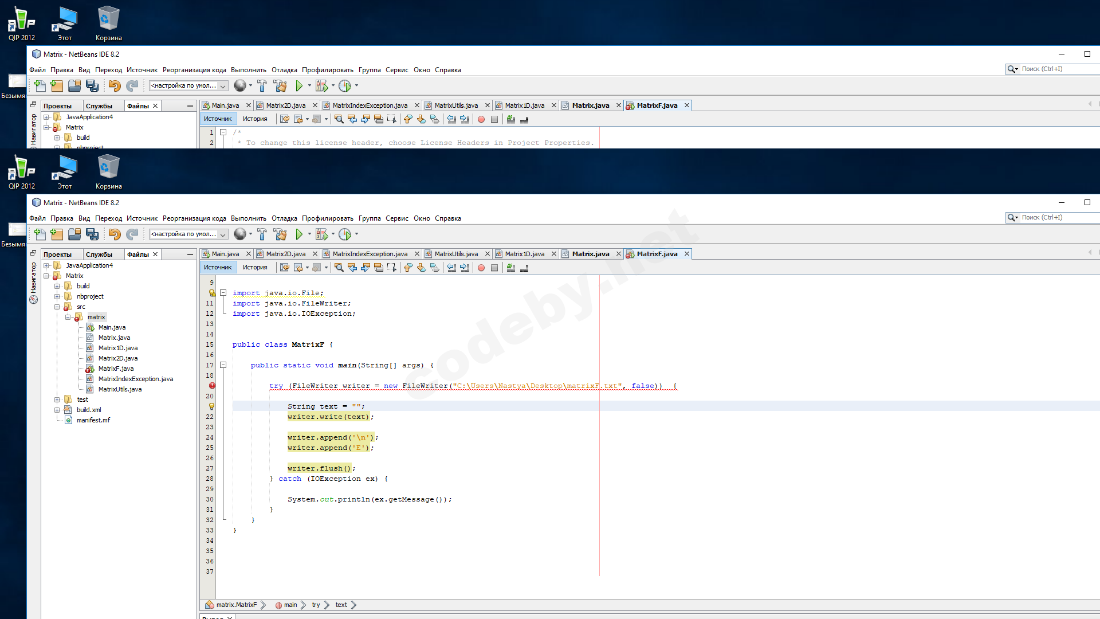This screenshot has height=619, width=1100.
Task: Select MatrixIndexException.java in file tree
Action: (x=135, y=379)
